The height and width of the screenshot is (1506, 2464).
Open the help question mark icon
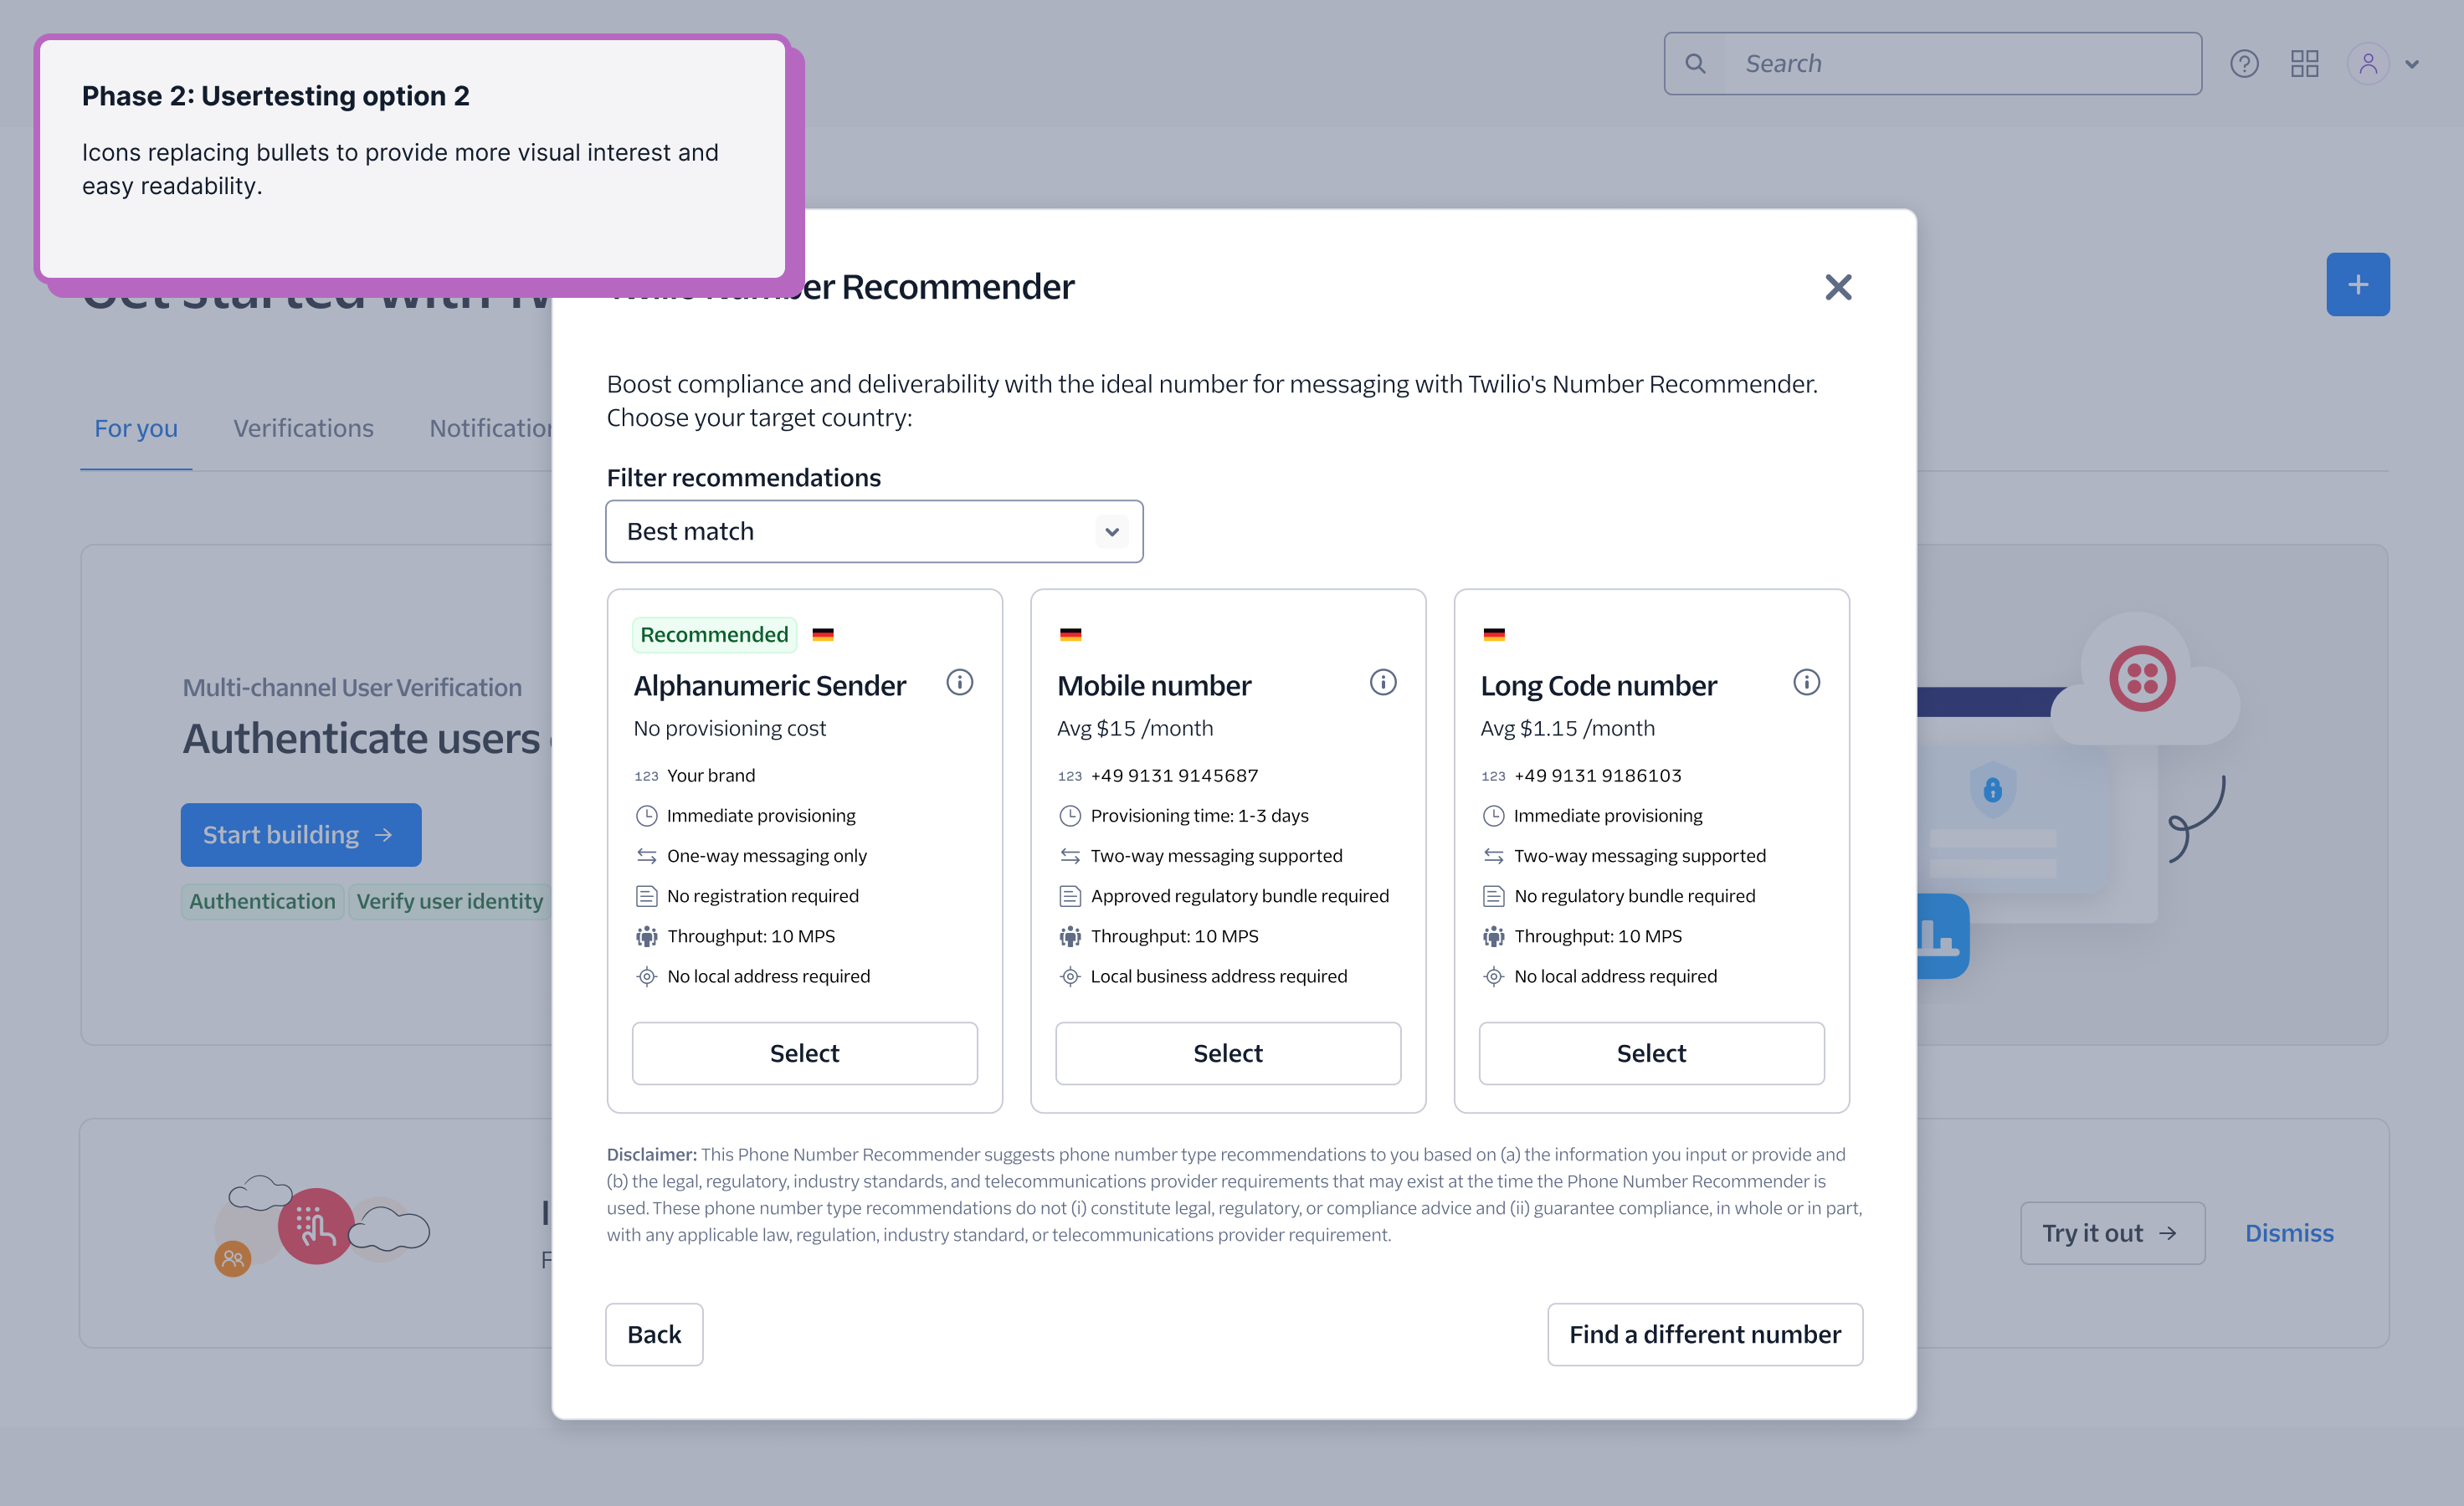[2243, 64]
